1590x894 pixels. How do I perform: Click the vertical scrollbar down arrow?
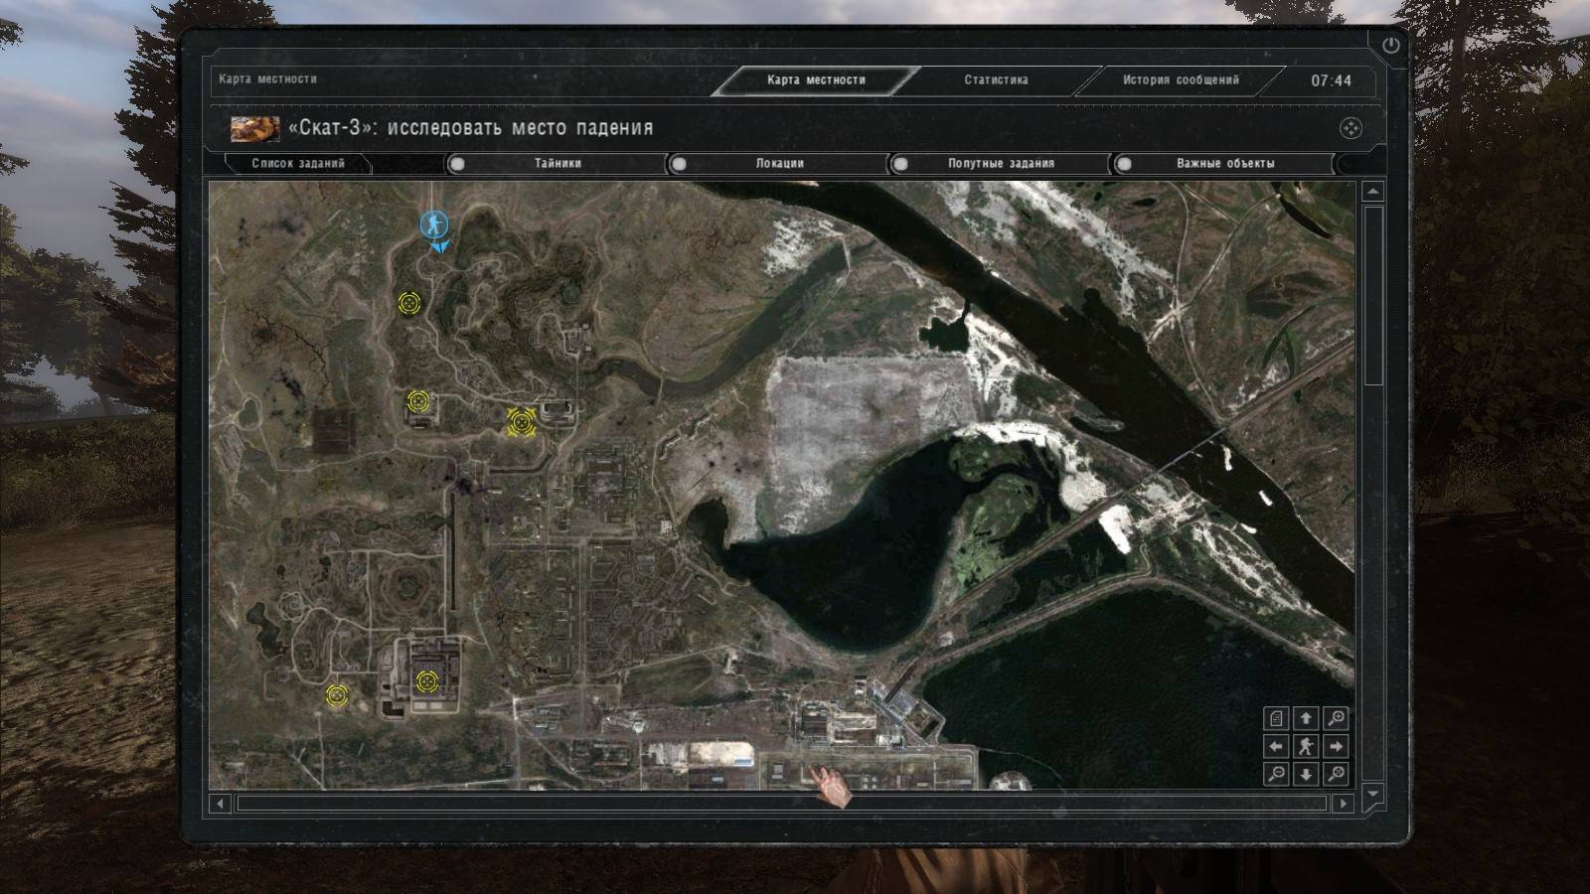point(1372,793)
